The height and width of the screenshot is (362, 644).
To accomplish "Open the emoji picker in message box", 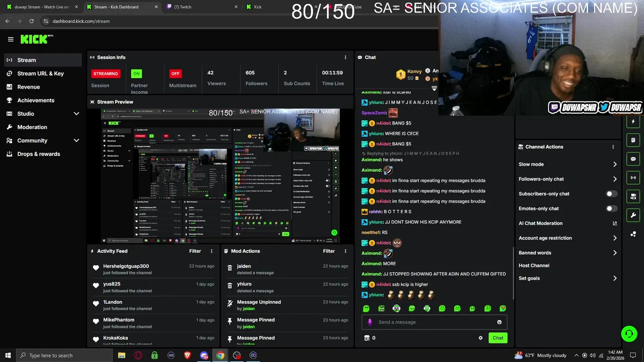I will pos(499,322).
